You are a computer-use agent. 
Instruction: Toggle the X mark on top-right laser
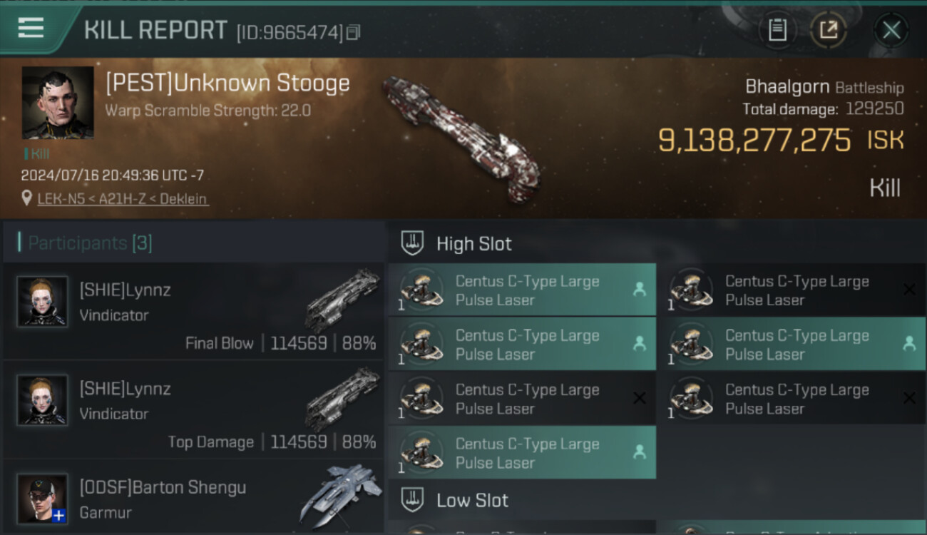click(908, 290)
